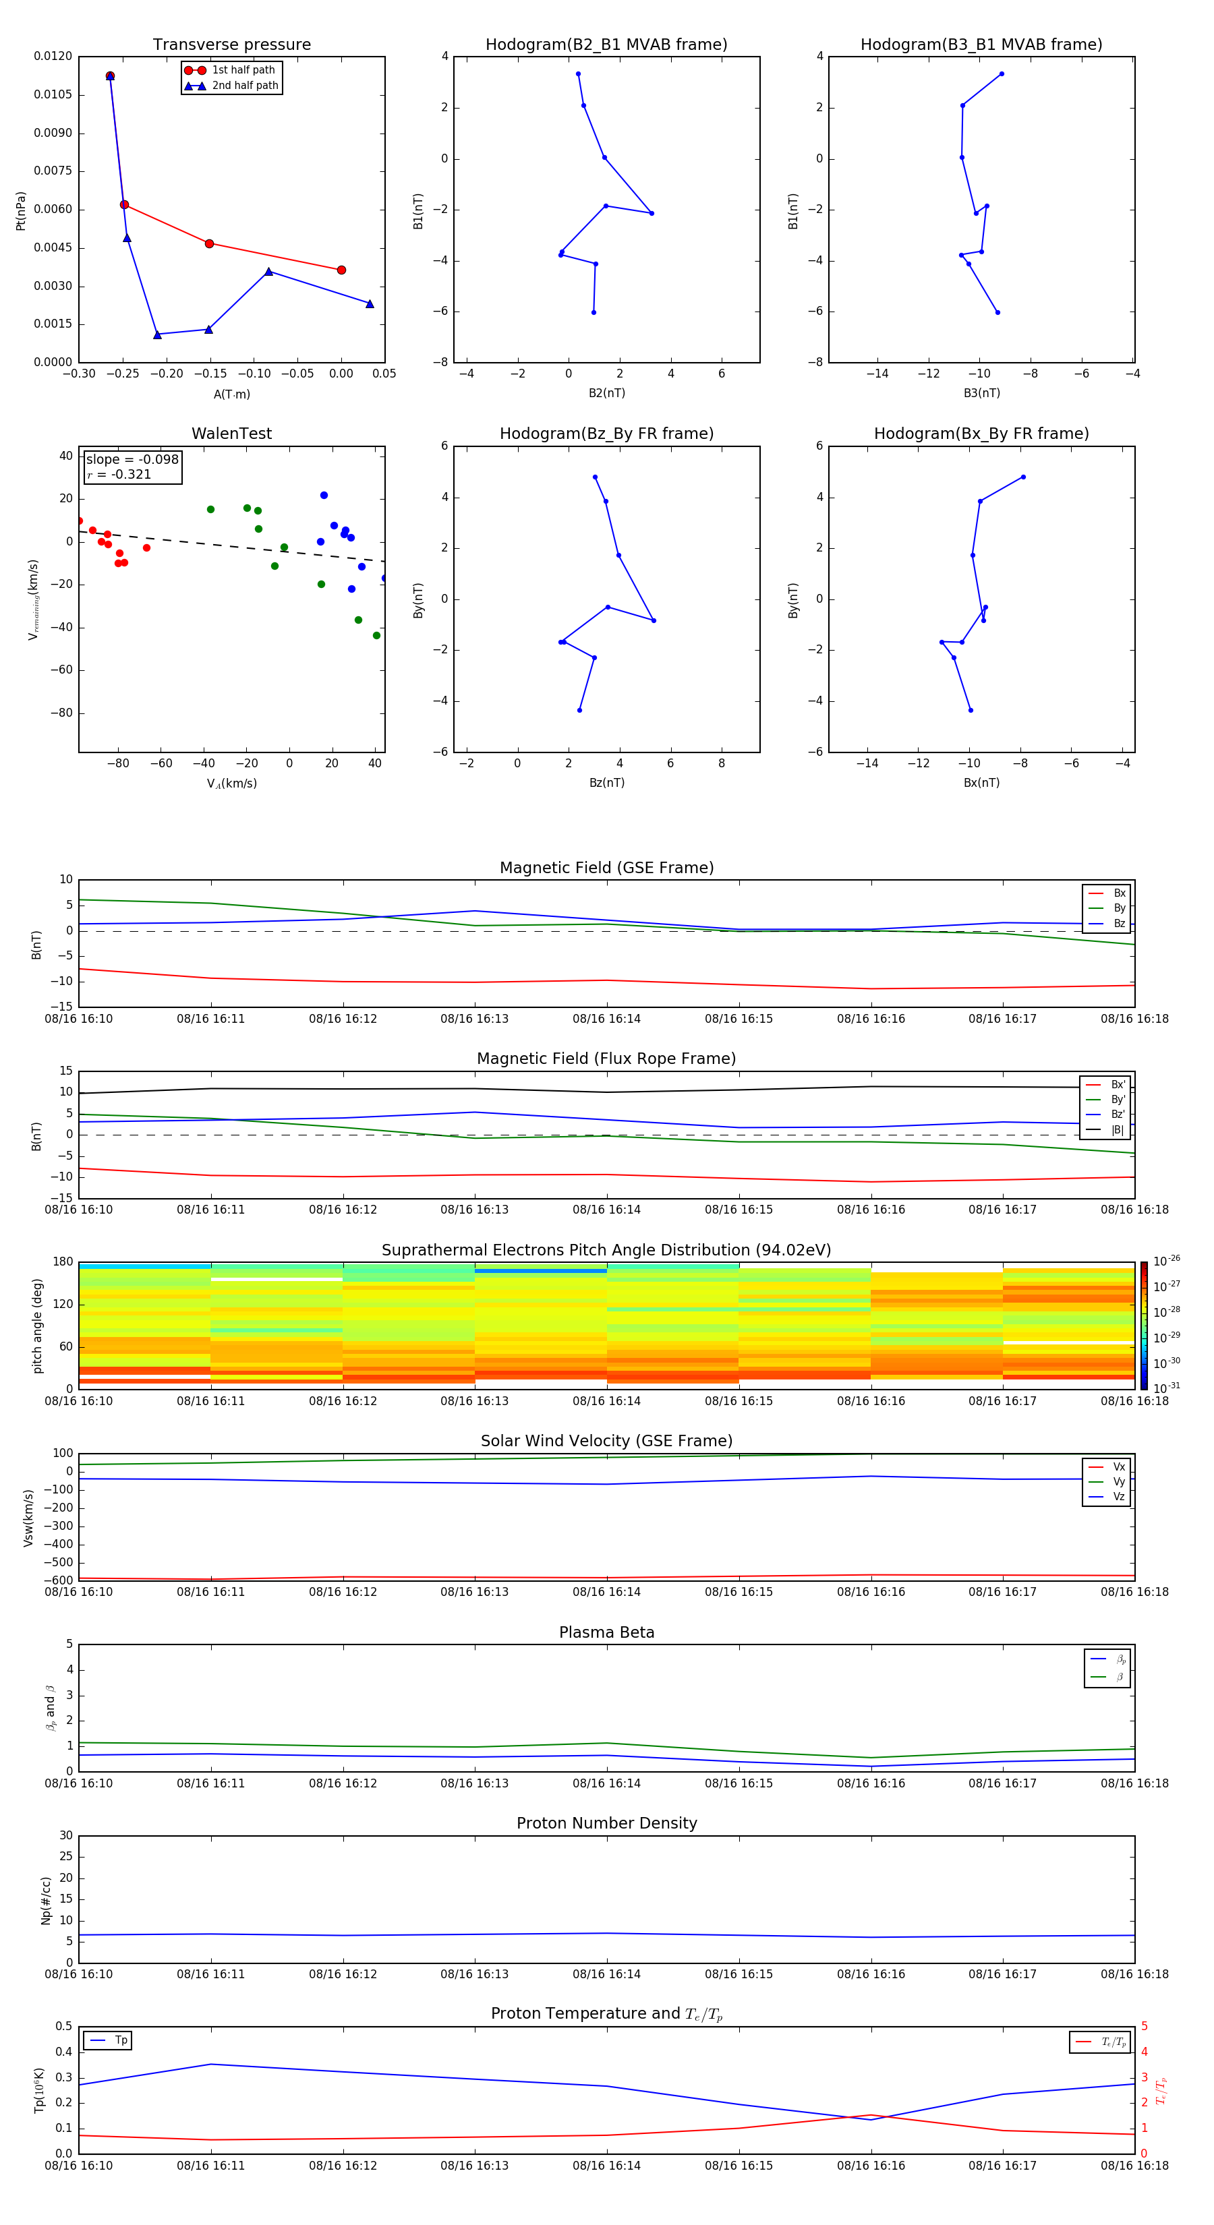Select 'Bx' in GSE magnetic field legend
Screen dimensions: 1214x2225
pyautogui.click(x=1107, y=893)
